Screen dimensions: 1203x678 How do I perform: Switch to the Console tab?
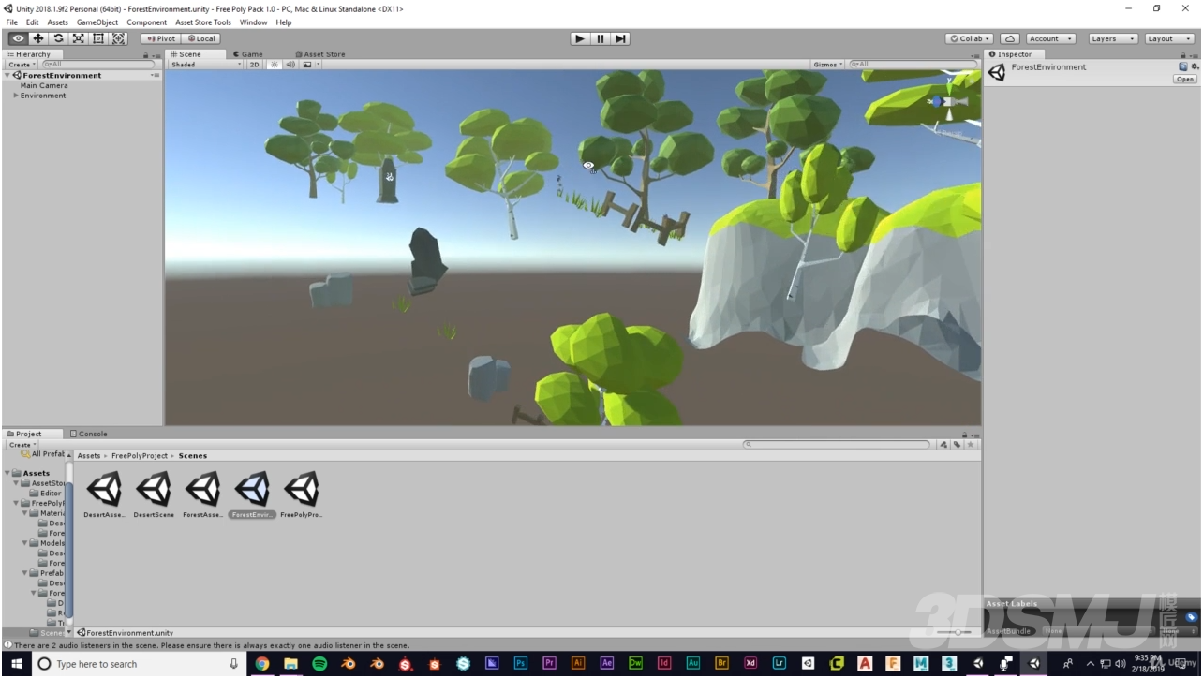pos(89,434)
